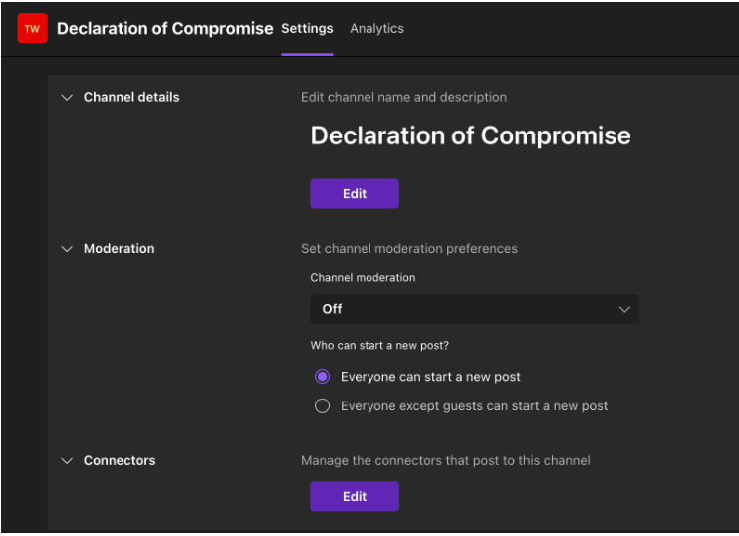Click Edit channel name and description text

tap(403, 98)
